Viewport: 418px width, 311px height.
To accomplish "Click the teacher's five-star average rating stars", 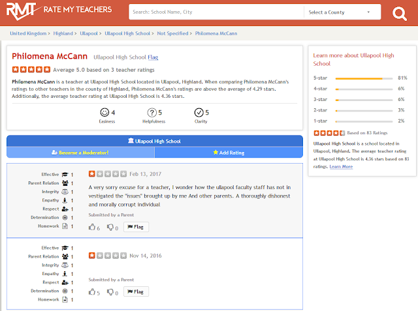I will tap(31, 70).
